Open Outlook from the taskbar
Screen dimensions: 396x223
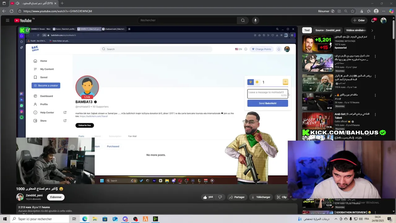pos(115,219)
